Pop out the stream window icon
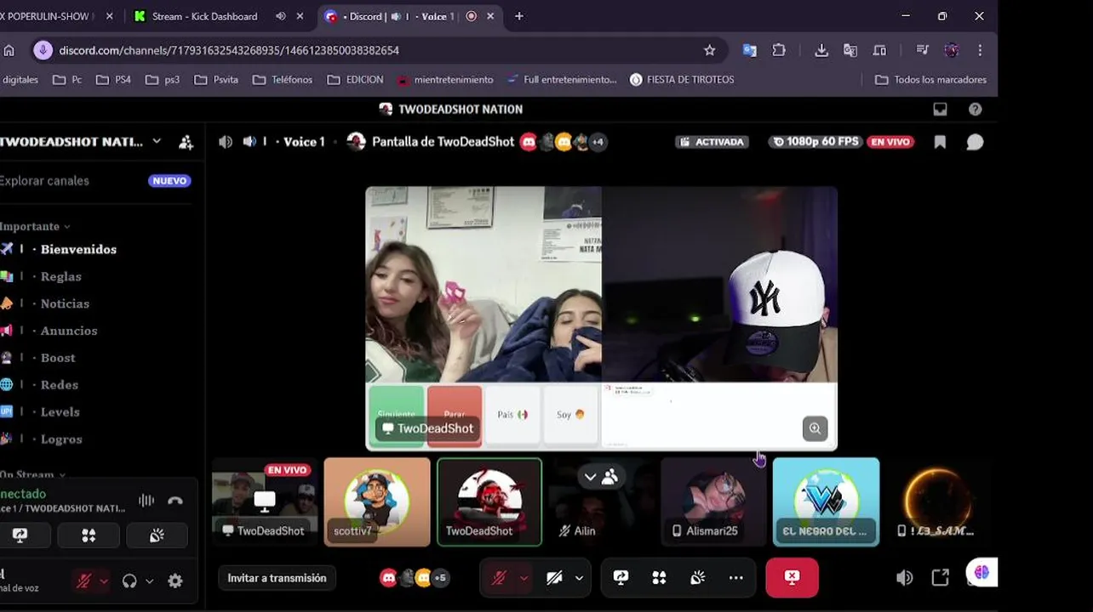The height and width of the screenshot is (612, 1093). coord(940,578)
